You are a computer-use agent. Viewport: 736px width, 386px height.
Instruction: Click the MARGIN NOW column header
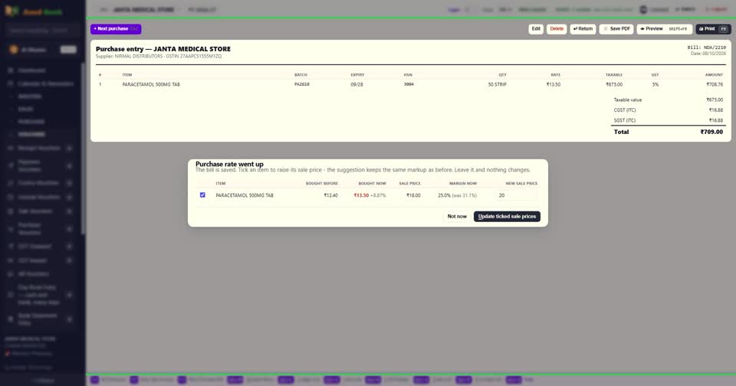point(463,183)
